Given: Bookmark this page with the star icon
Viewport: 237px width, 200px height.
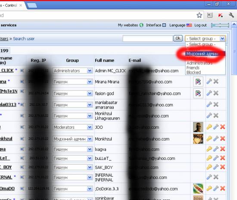Looking at the screenshot, I should [x=199, y=15].
